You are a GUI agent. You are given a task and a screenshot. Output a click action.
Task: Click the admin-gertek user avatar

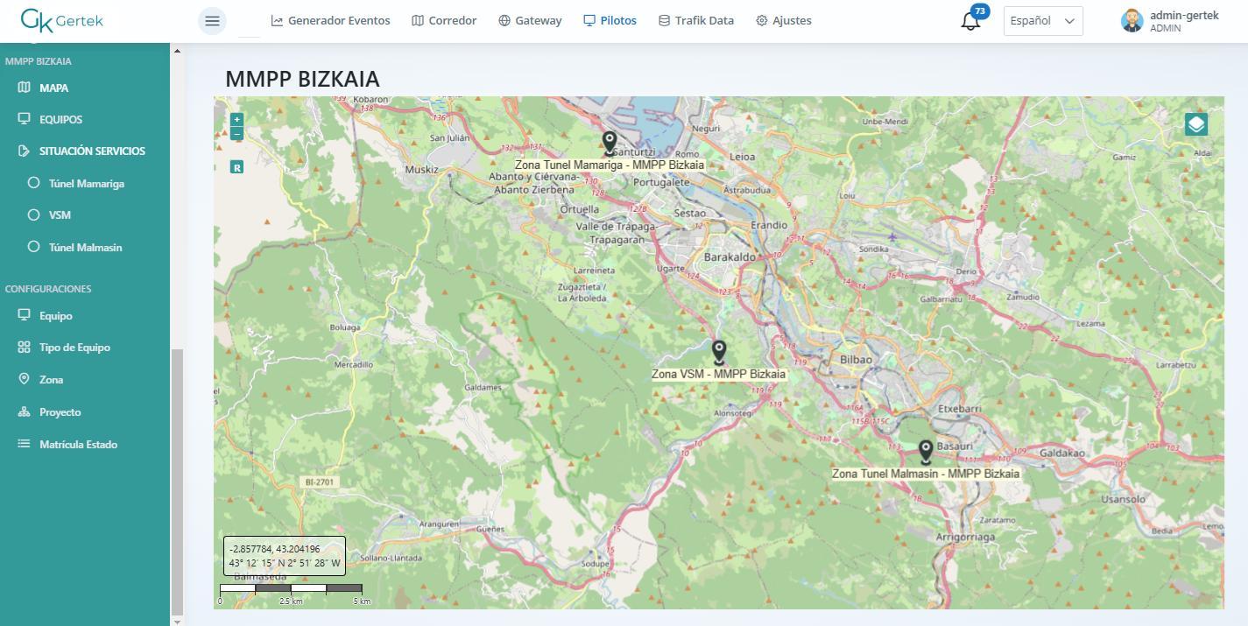pos(1132,21)
